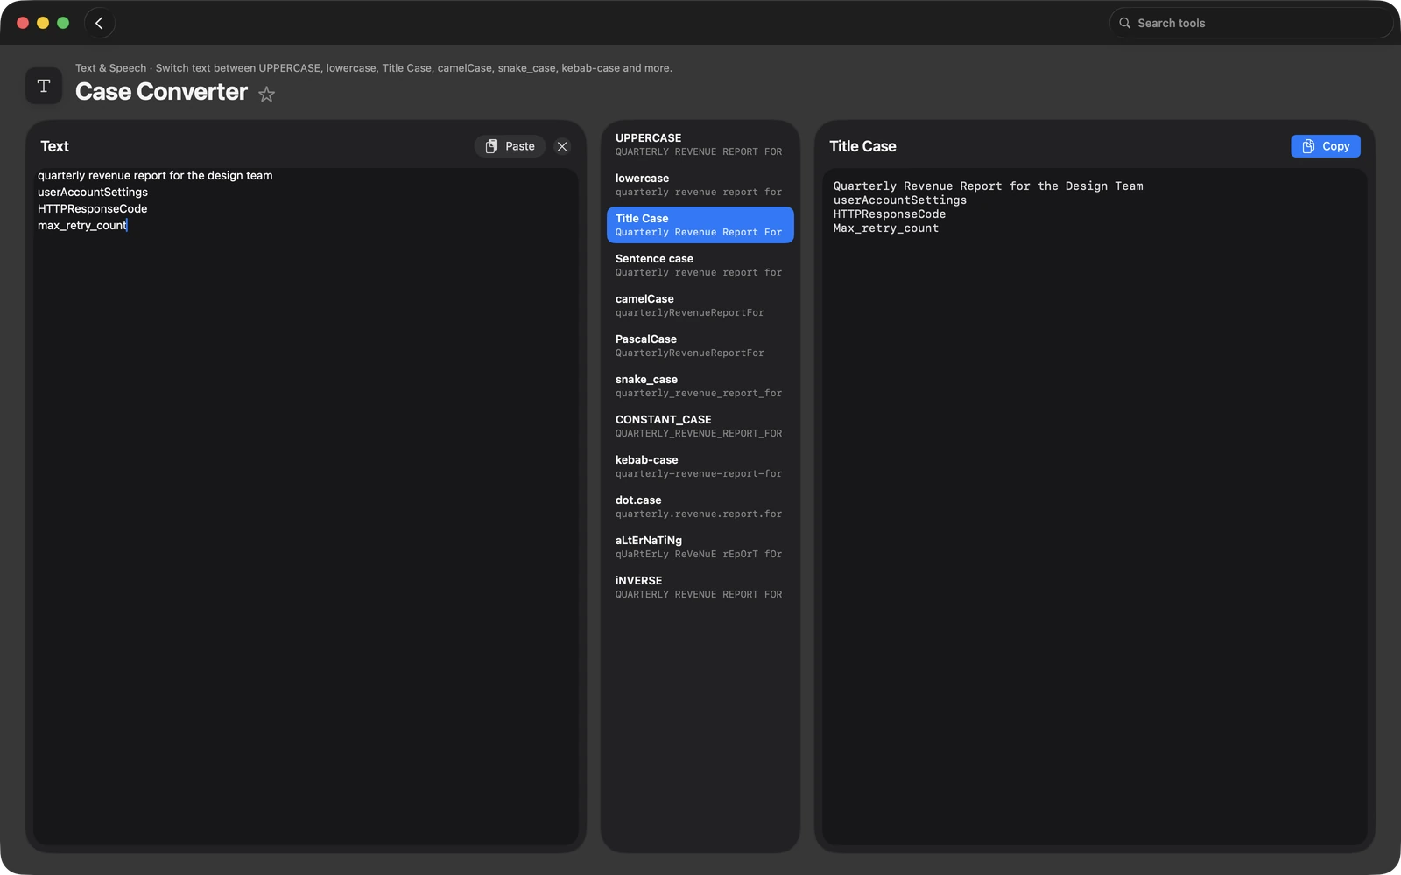
Task: Click the green macOS fullscreen button
Action: (x=63, y=23)
